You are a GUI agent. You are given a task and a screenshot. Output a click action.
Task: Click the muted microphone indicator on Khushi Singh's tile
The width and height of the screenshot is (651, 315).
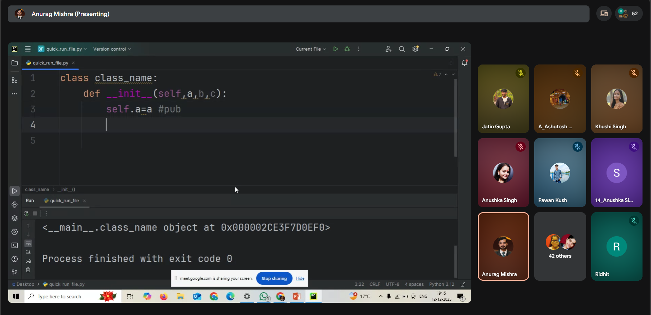point(634,73)
